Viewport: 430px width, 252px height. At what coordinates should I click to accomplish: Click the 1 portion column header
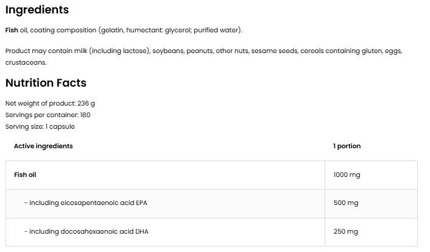(x=347, y=146)
